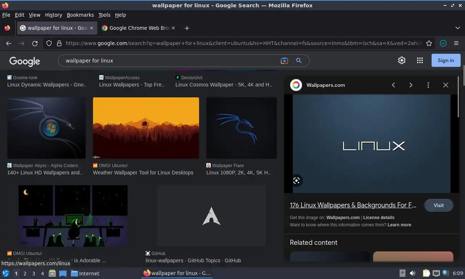Open the volume speaker tray icon

tap(413, 273)
